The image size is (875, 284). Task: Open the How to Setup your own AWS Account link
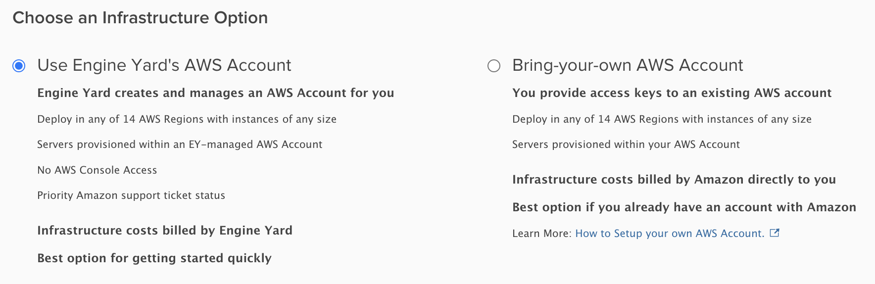[x=669, y=234]
